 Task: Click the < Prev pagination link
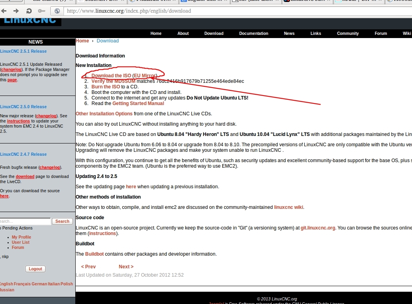(88, 267)
